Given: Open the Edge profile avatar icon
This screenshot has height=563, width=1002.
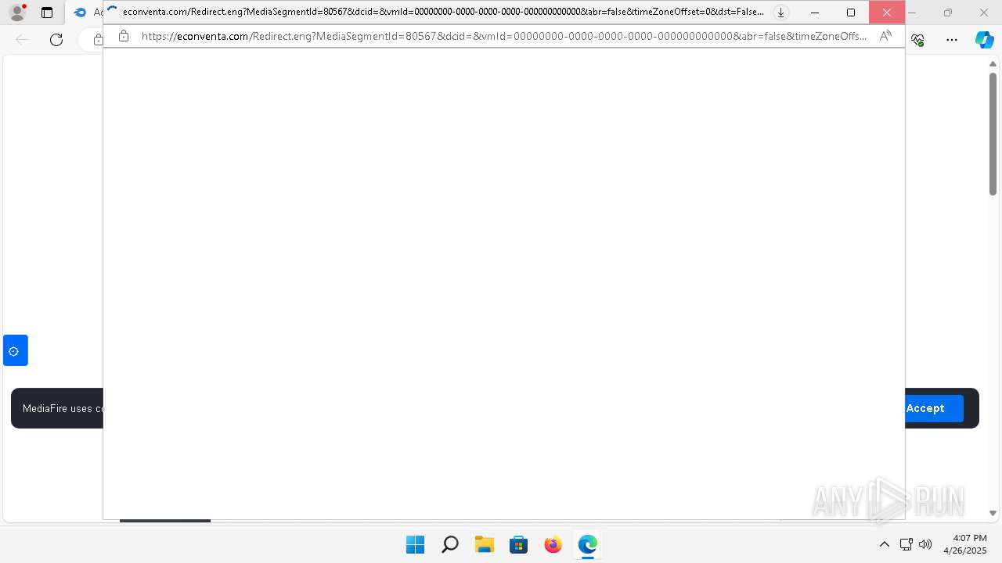Looking at the screenshot, I should (x=16, y=13).
